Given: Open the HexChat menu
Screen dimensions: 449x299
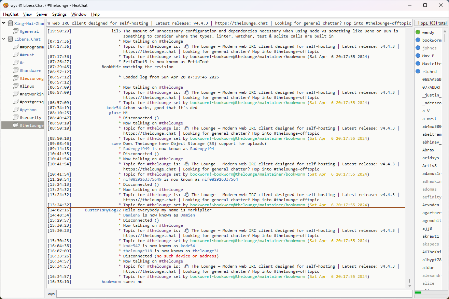Looking at the screenshot, I should click(11, 14).
